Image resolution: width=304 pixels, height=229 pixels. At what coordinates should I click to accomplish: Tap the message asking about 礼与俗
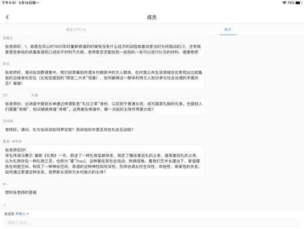[69, 130]
